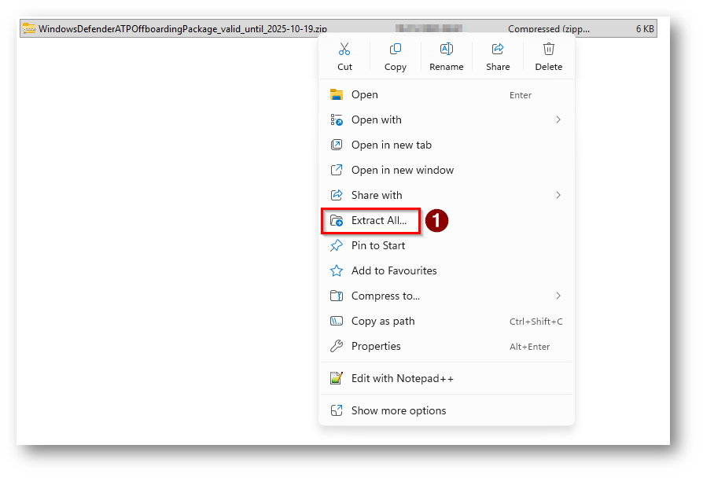Click the Share icon at menu top
This screenshot has width=703, height=478.
tap(498, 49)
